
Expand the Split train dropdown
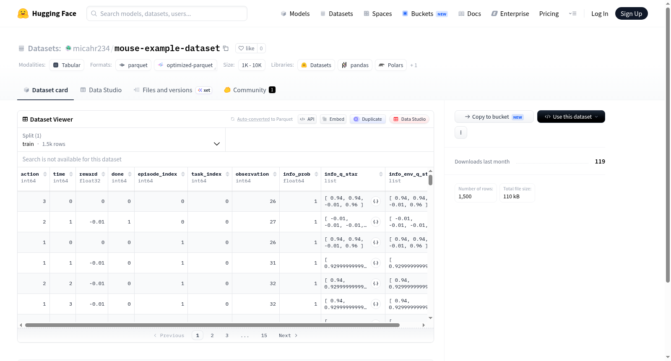pos(121,140)
